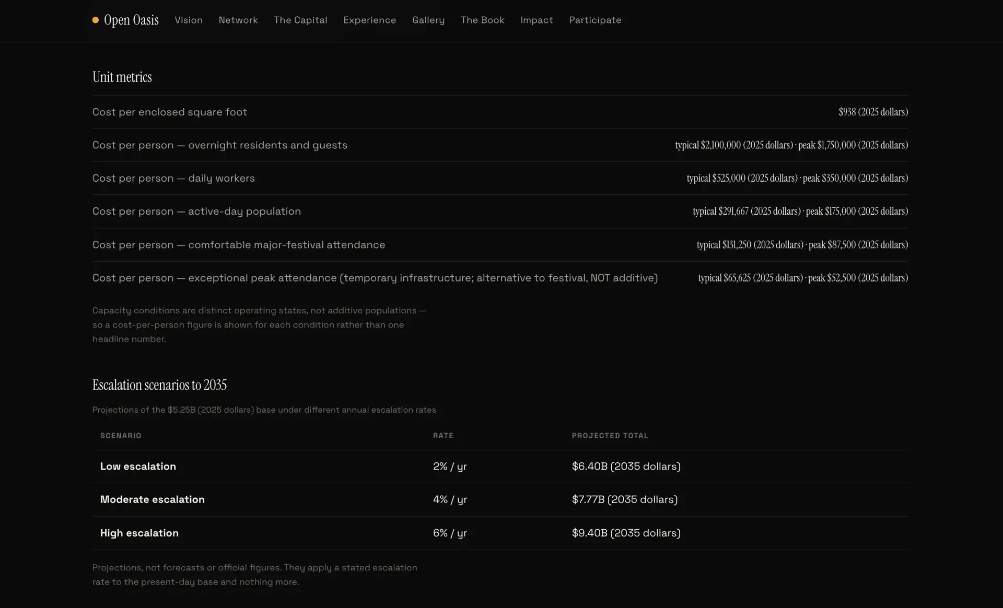
Task: Click the SCENARIO column header
Action: [x=121, y=436]
